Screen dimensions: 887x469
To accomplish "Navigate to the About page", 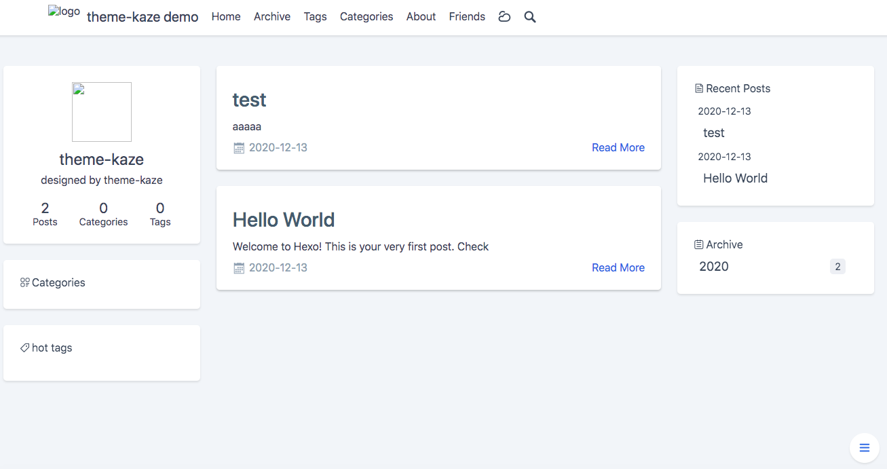I will click(x=421, y=17).
